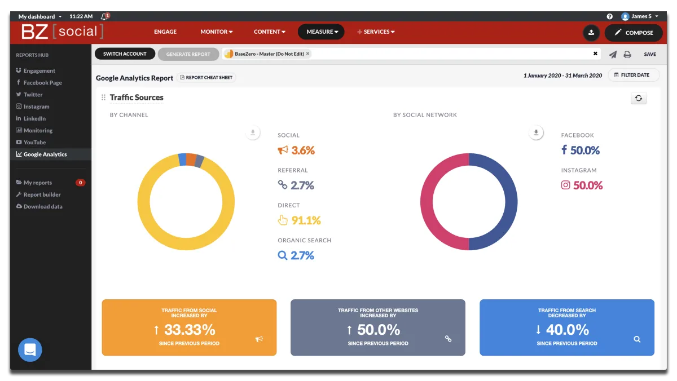Screen dimensions: 677x381
Task: Click the BZ social logo
Action: [x=63, y=32]
